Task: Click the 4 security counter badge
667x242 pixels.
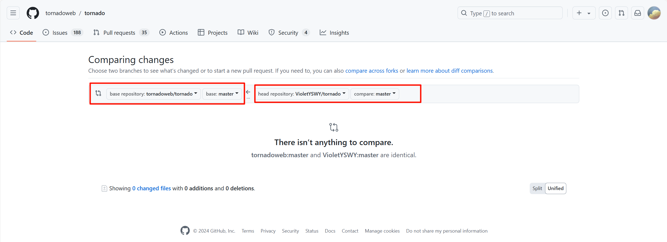Action: [x=306, y=33]
